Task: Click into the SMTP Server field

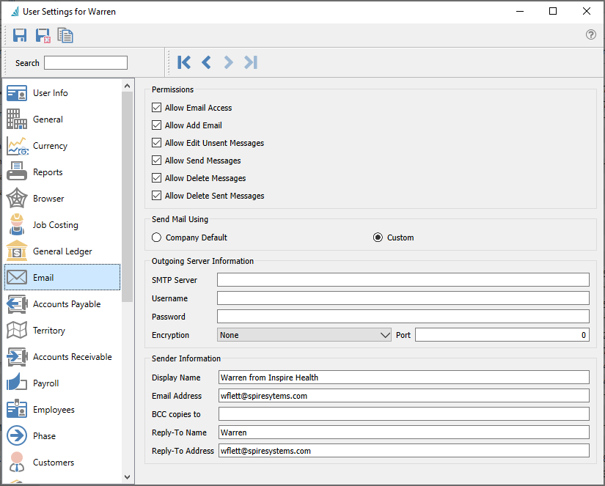Action: pos(403,279)
